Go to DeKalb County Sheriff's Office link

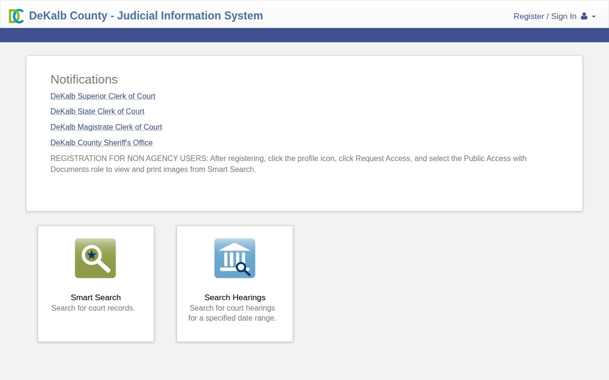[x=101, y=142]
